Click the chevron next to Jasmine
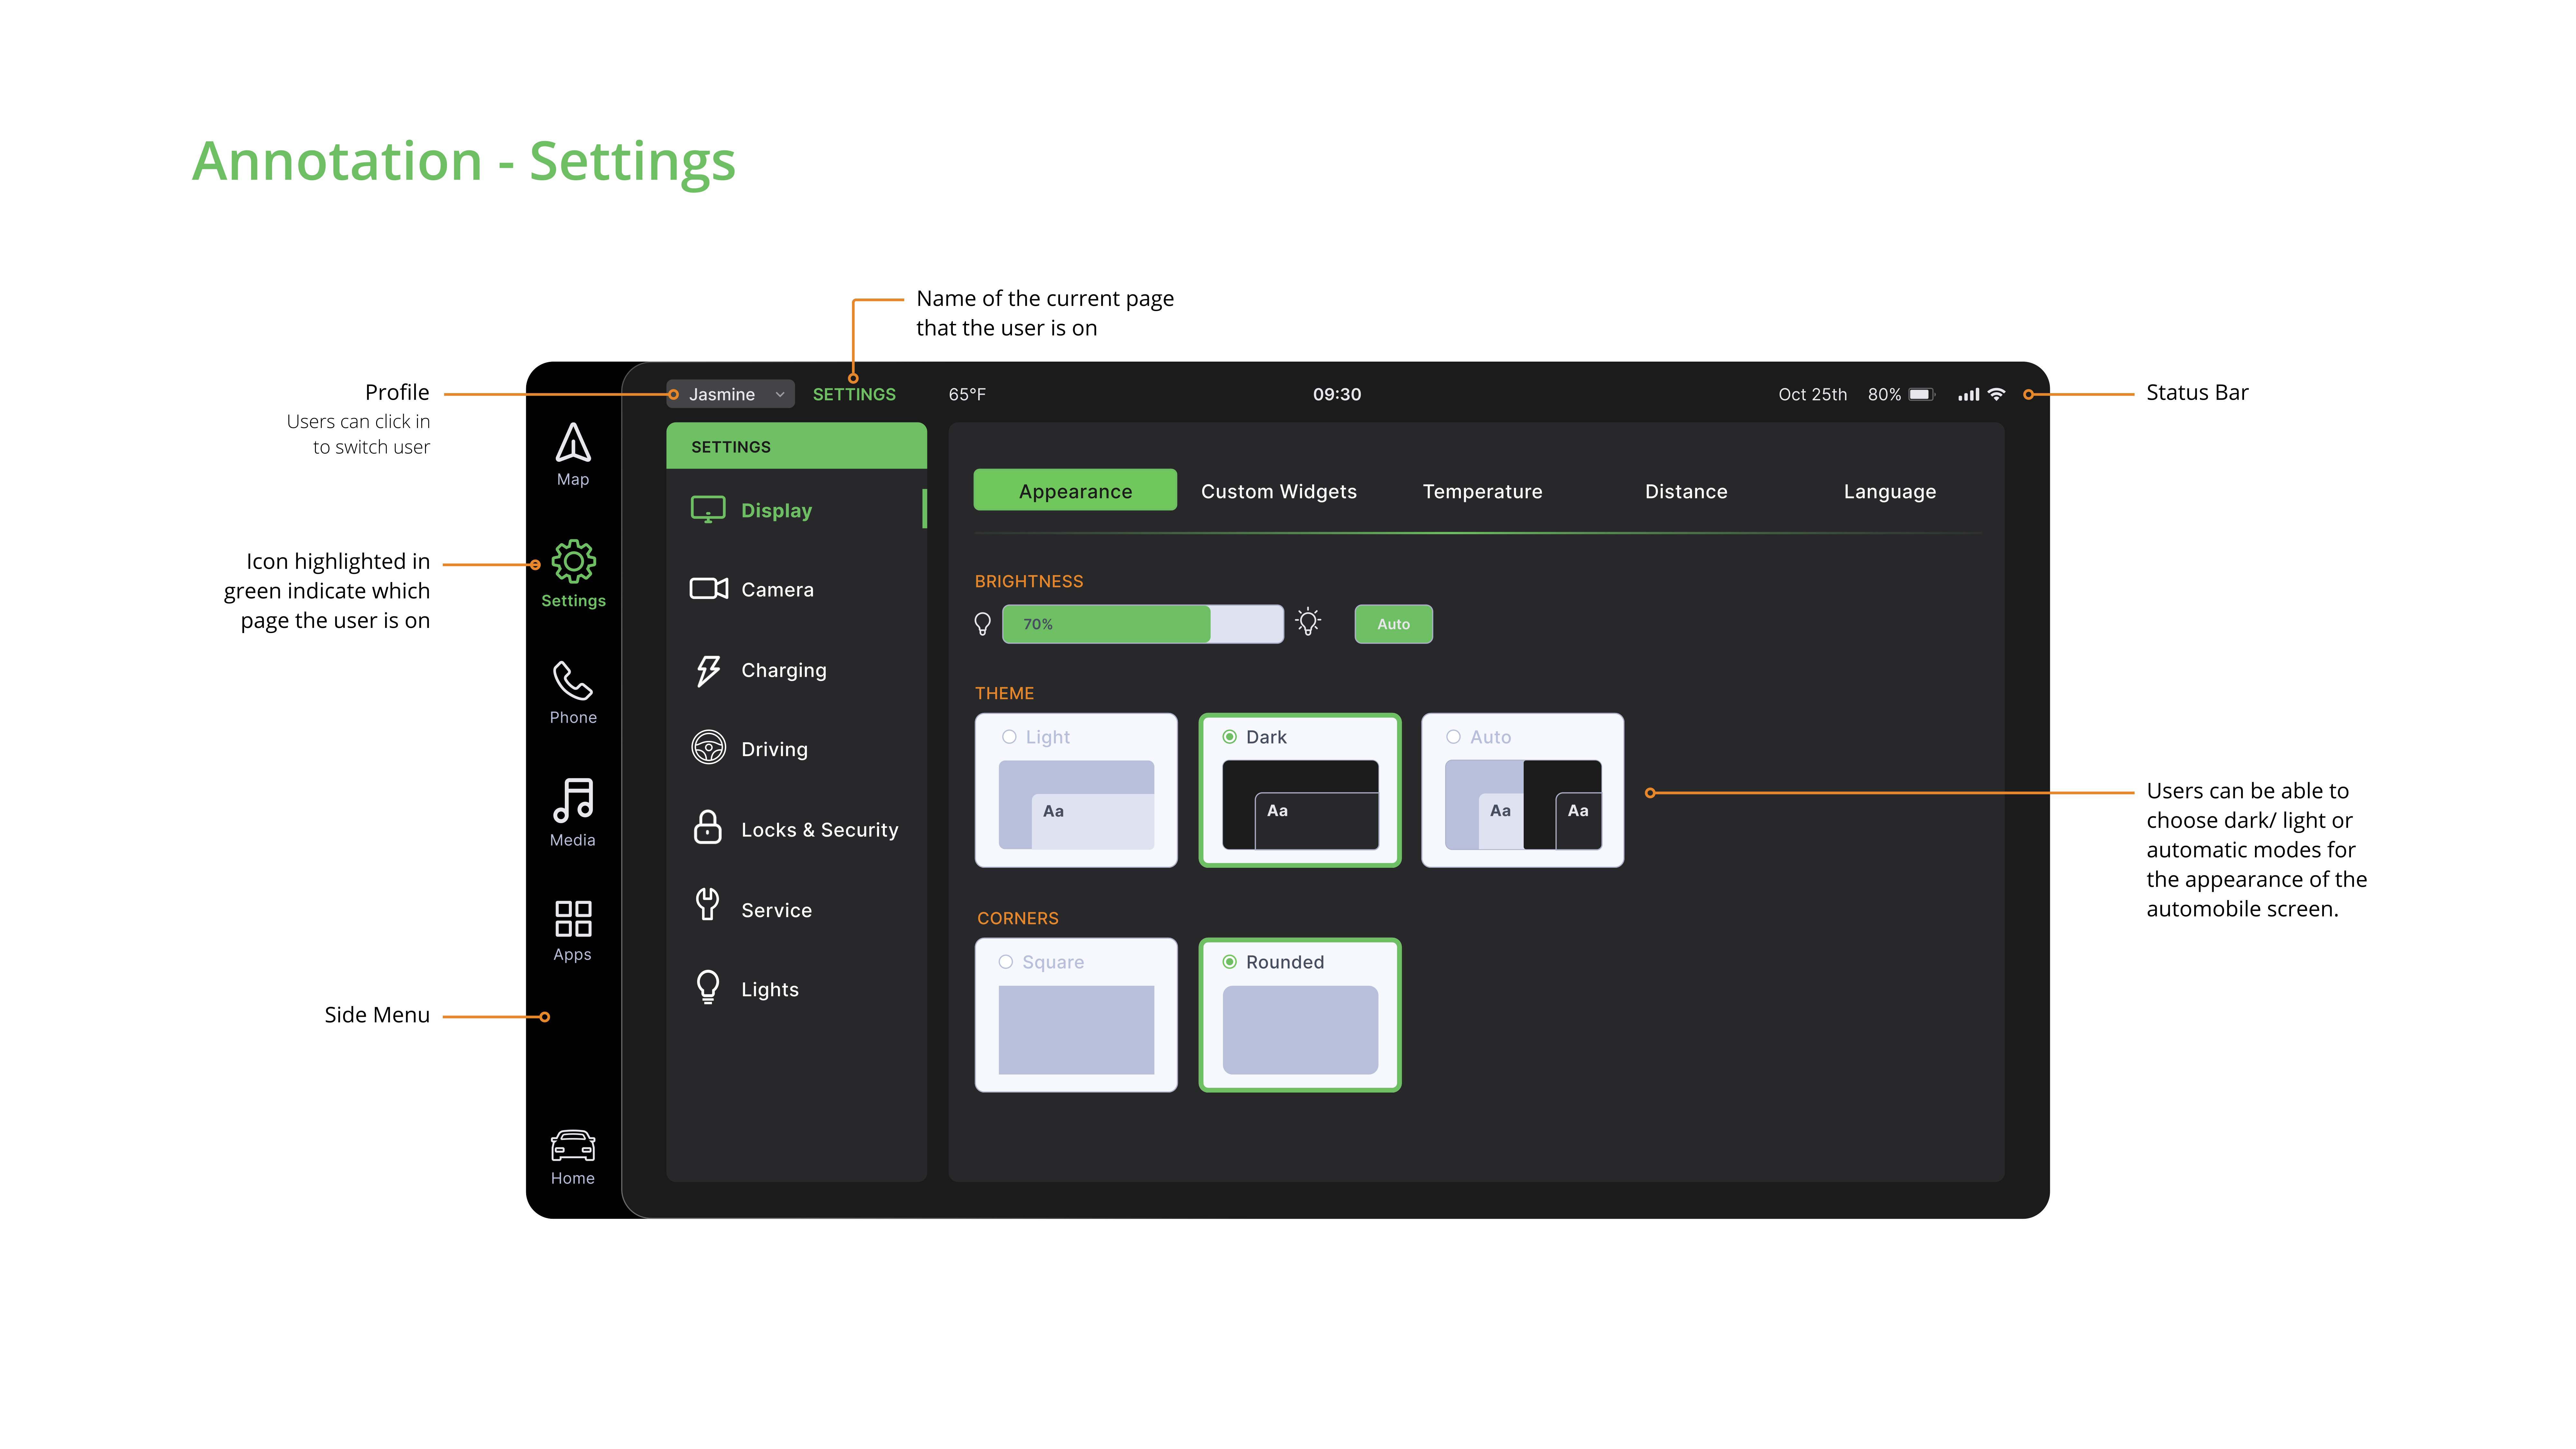The image size is (2576, 1449). [x=780, y=394]
